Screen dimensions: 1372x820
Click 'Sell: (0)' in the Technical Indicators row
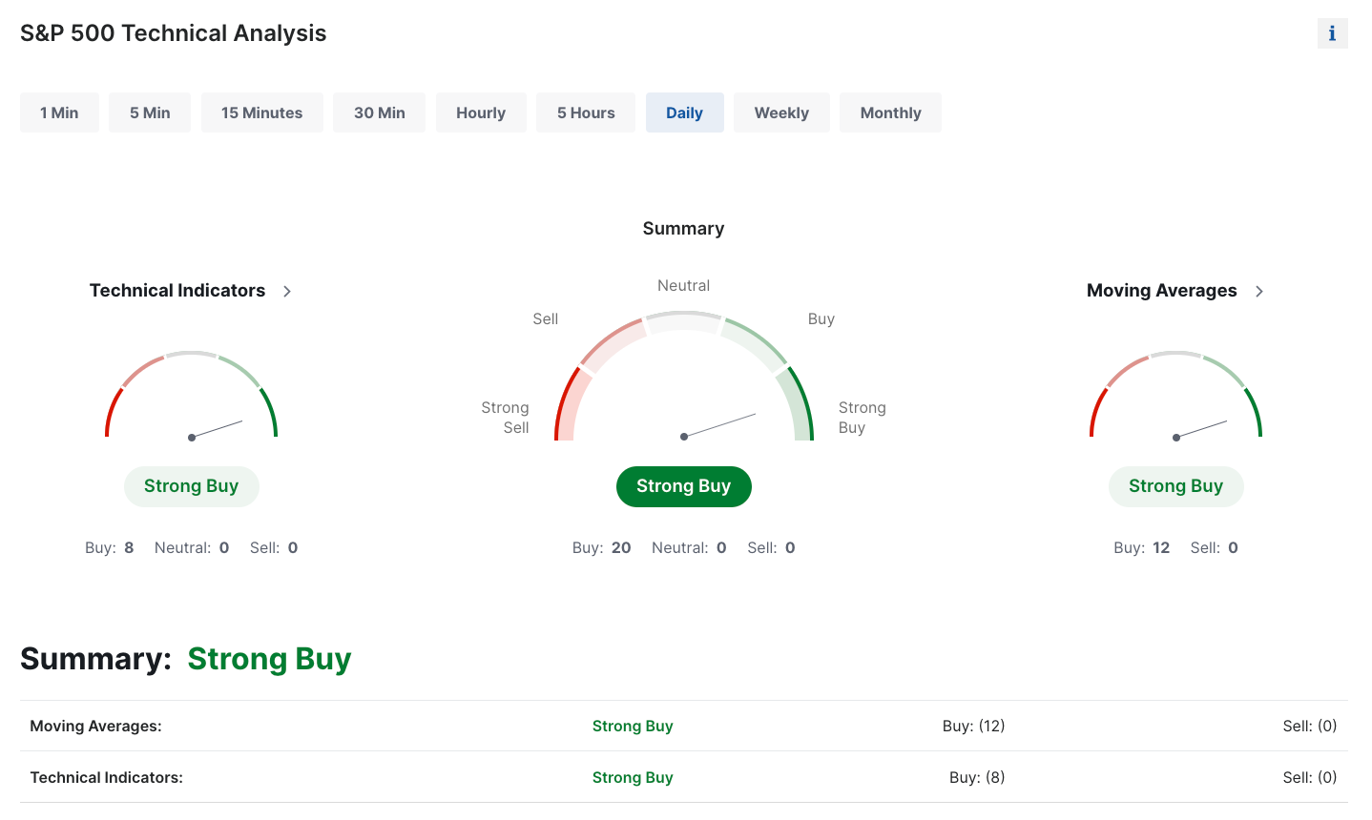1310,778
